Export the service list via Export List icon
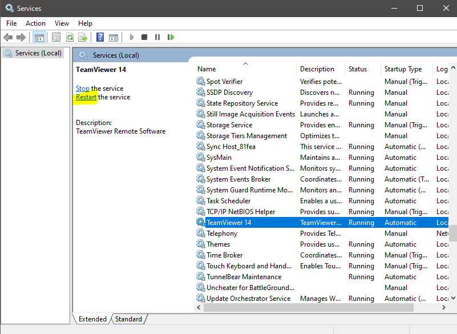The width and height of the screenshot is (457, 334). (82, 37)
